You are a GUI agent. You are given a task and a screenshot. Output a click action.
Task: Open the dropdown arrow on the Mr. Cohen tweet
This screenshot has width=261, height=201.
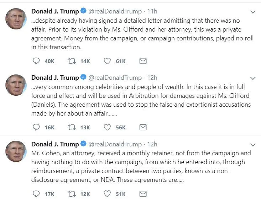pos(253,145)
